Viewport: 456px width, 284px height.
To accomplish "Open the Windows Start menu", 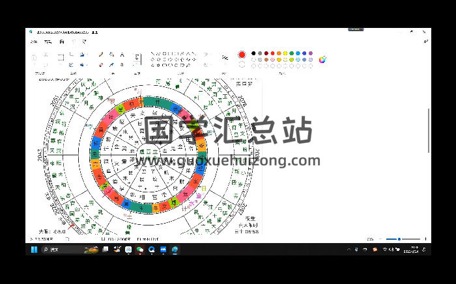I will tap(34, 249).
